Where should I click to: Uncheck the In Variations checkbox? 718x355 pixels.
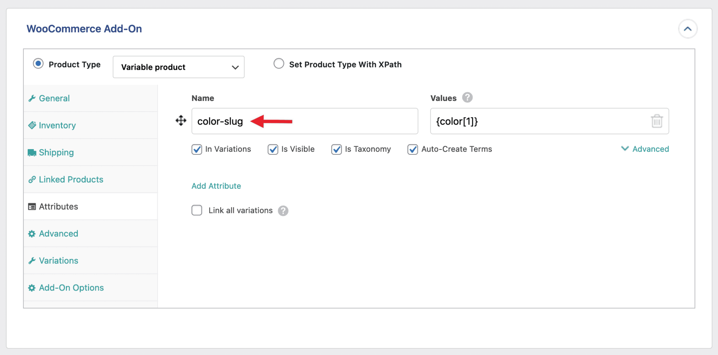[197, 149]
